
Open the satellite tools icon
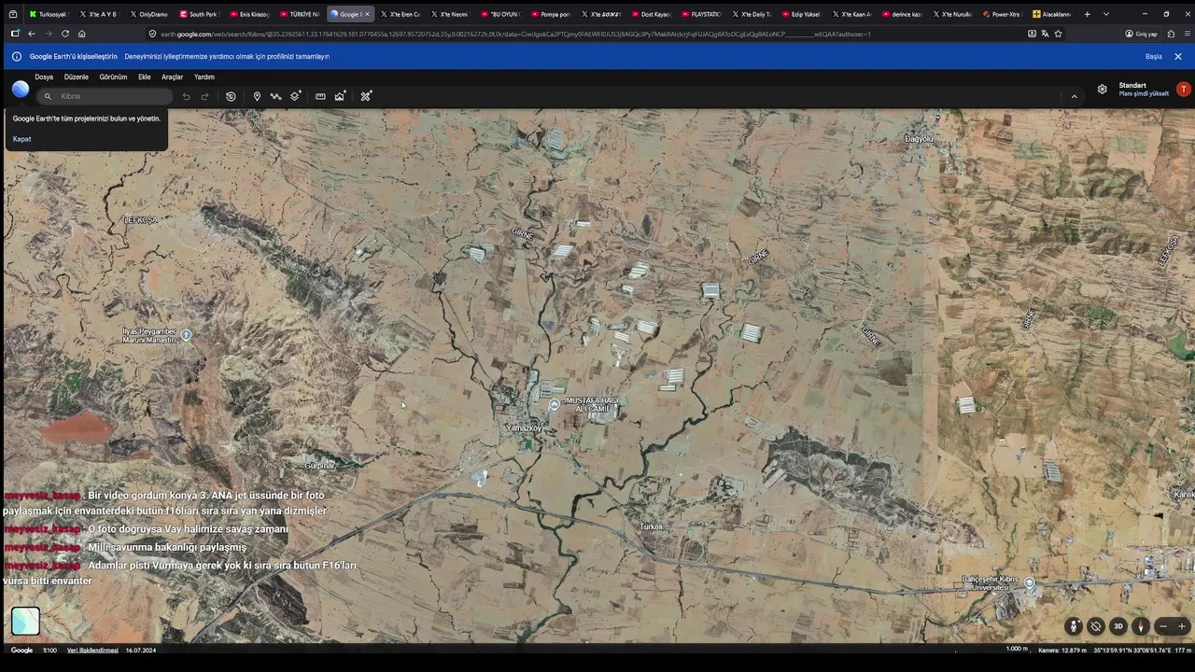pyautogui.click(x=366, y=96)
